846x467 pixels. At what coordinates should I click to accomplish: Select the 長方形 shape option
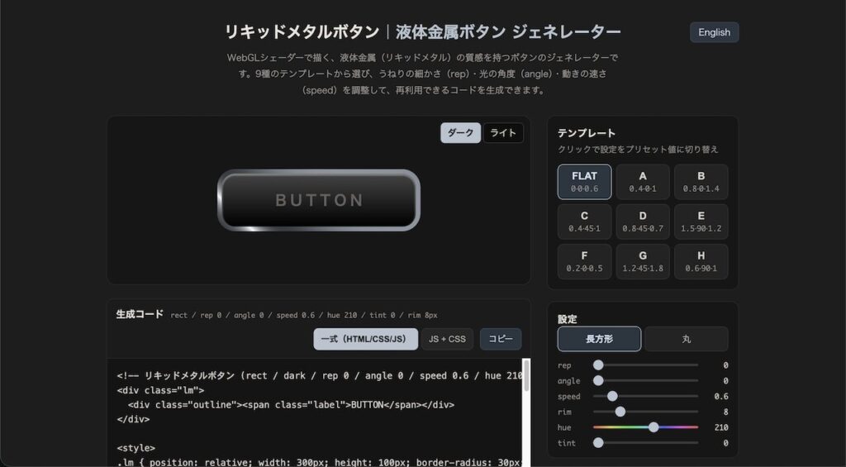600,339
